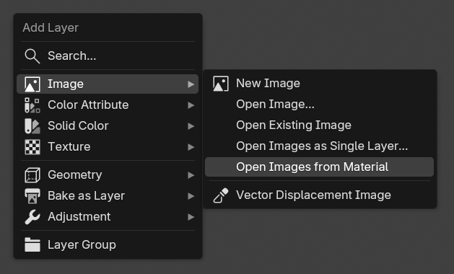The image size is (454, 274).
Task: Choose New Image in the submenu
Action: pos(319,84)
